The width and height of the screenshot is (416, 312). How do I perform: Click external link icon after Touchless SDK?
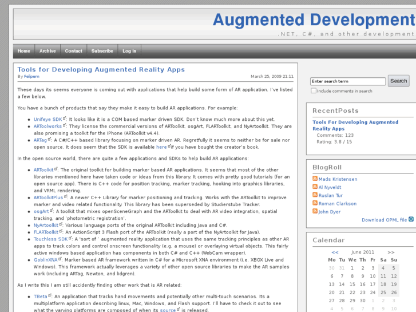click(x=70, y=238)
